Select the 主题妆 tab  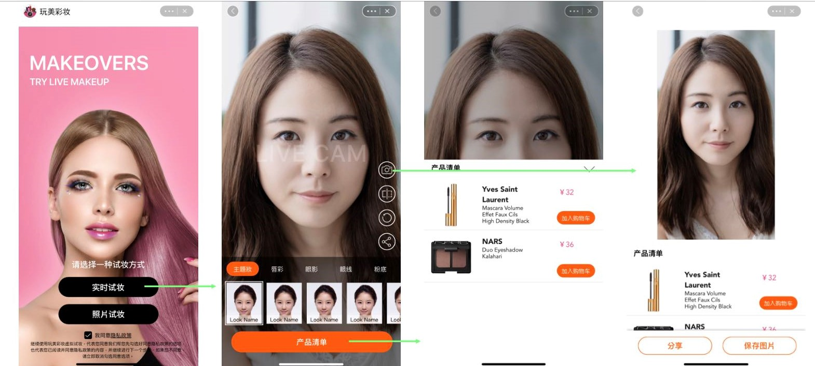(x=242, y=269)
